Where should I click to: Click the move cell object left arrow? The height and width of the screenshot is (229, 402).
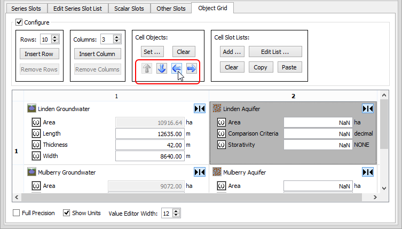point(177,68)
